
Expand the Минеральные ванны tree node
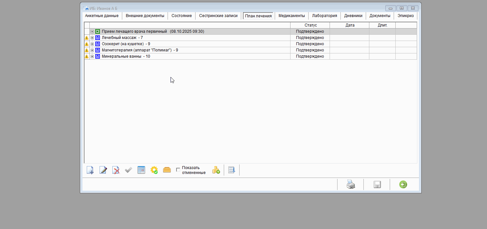point(92,56)
